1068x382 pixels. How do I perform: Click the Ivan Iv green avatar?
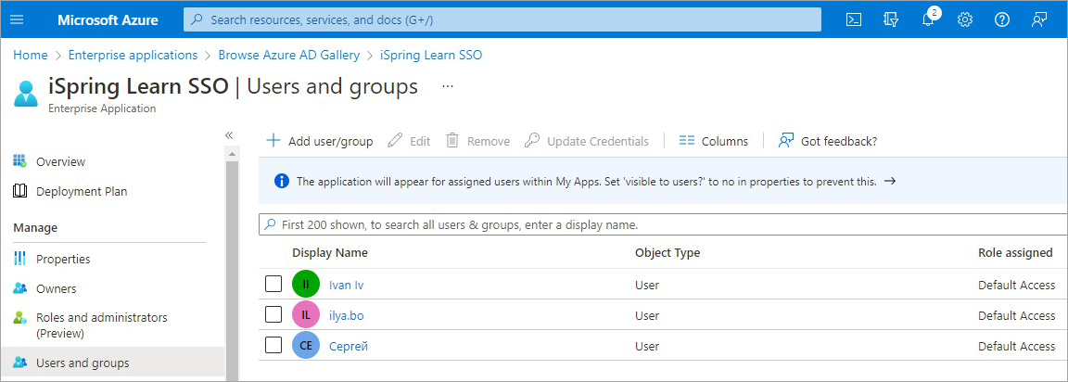(x=306, y=284)
